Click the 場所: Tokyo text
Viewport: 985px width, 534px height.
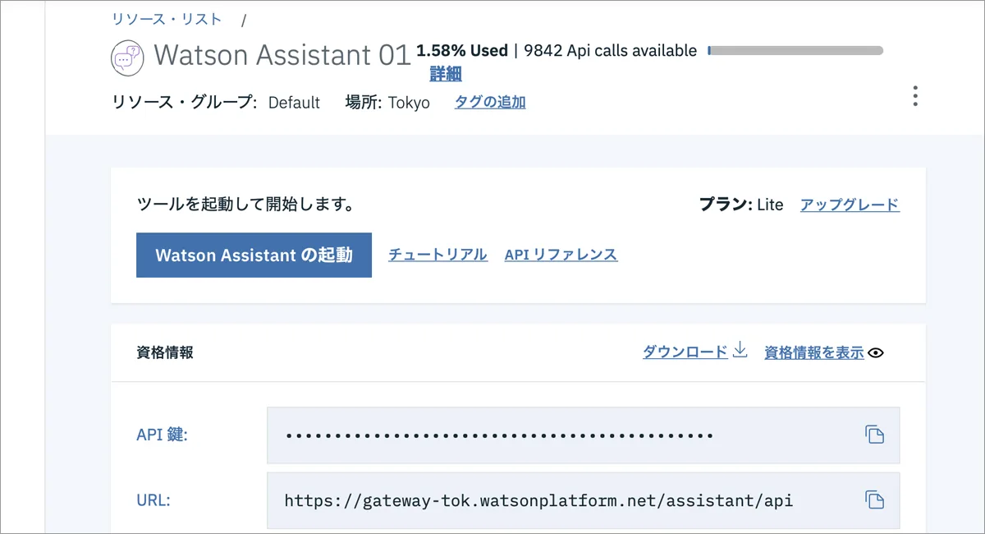(x=387, y=103)
